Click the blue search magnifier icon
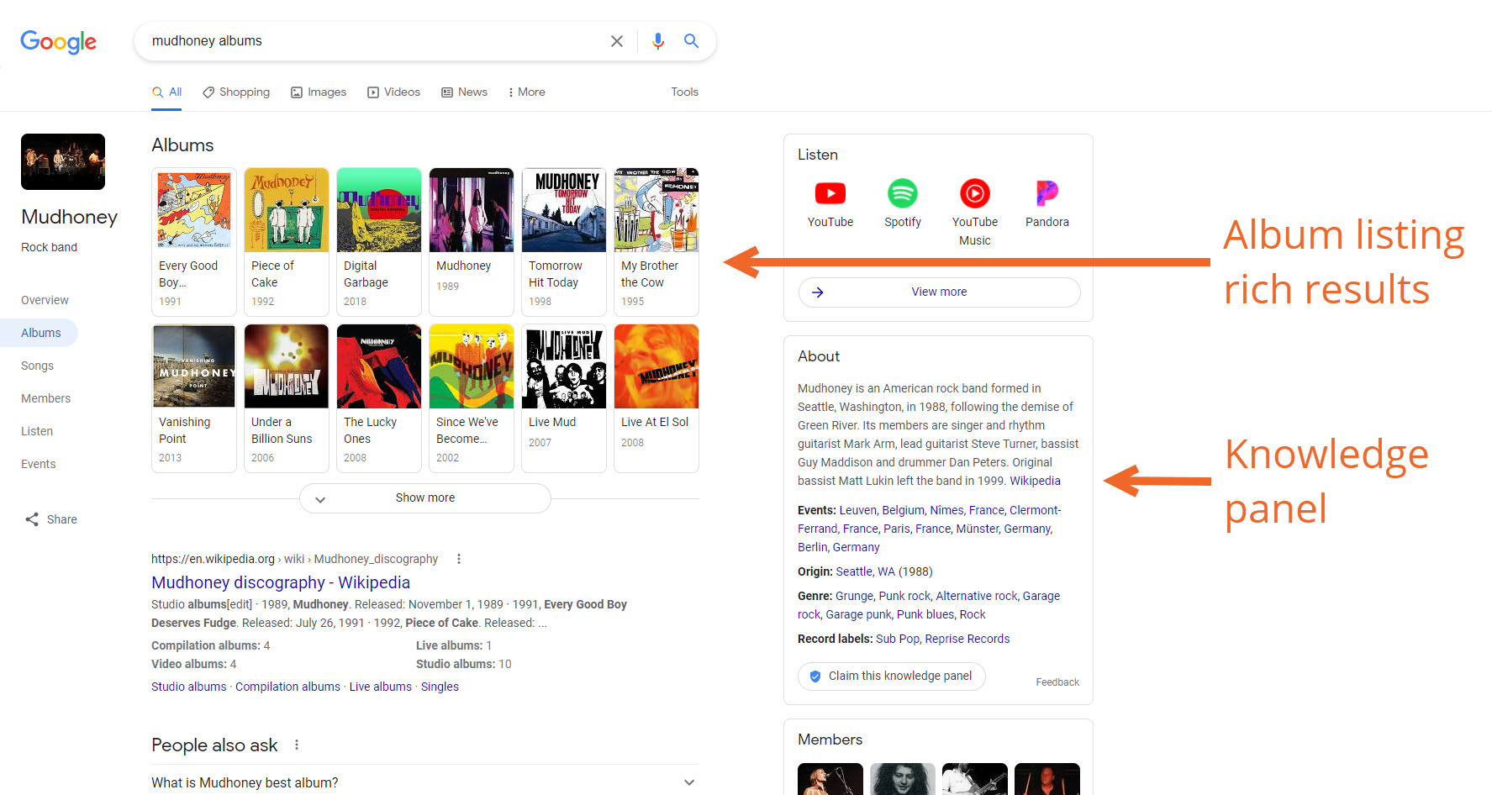The width and height of the screenshot is (1492, 795). point(691,41)
